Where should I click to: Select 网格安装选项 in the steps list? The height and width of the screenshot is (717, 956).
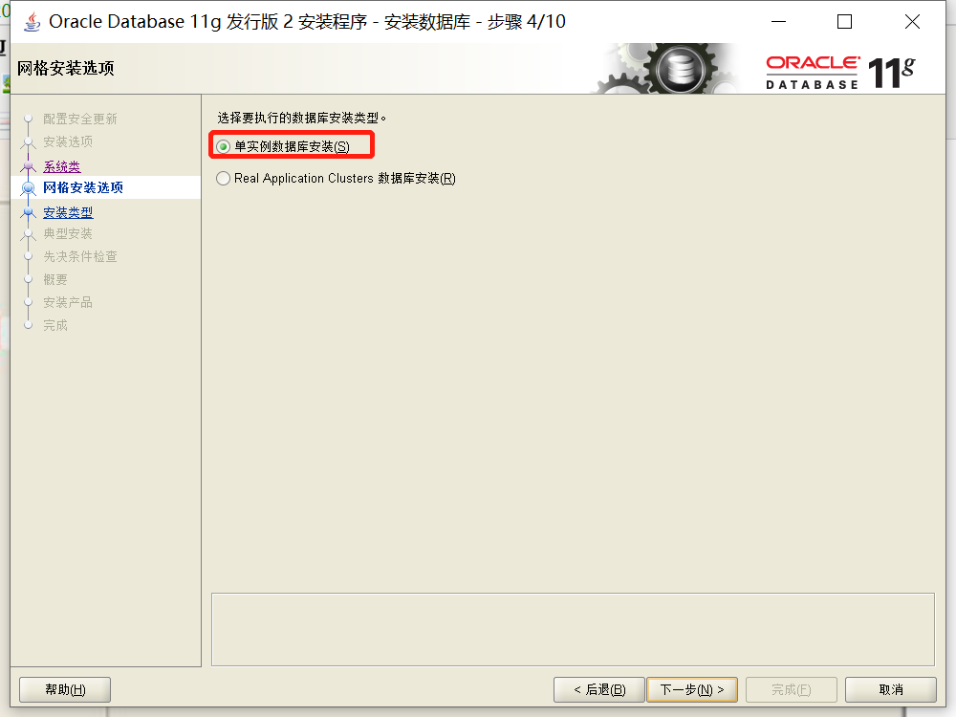[x=83, y=187]
